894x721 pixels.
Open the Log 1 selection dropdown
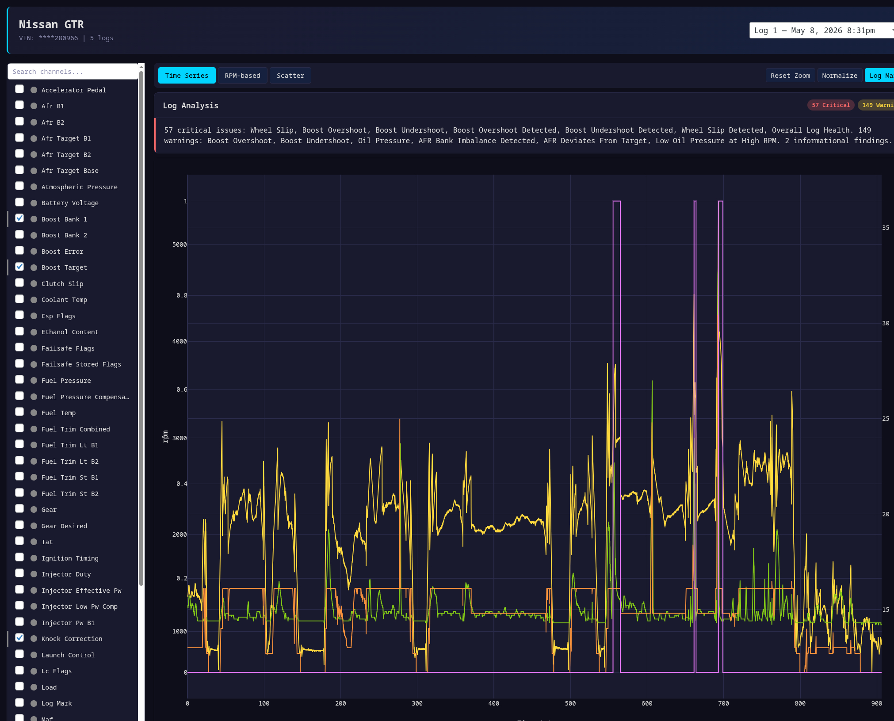click(821, 31)
